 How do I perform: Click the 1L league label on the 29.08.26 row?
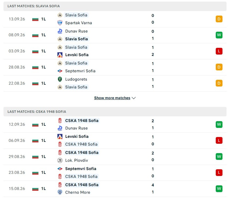[x=44, y=157]
